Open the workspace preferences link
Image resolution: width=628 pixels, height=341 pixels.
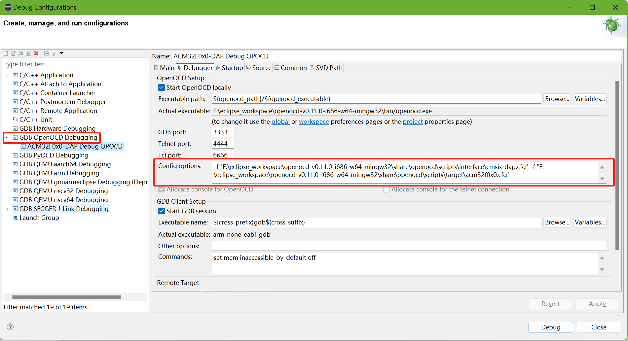[314, 122]
